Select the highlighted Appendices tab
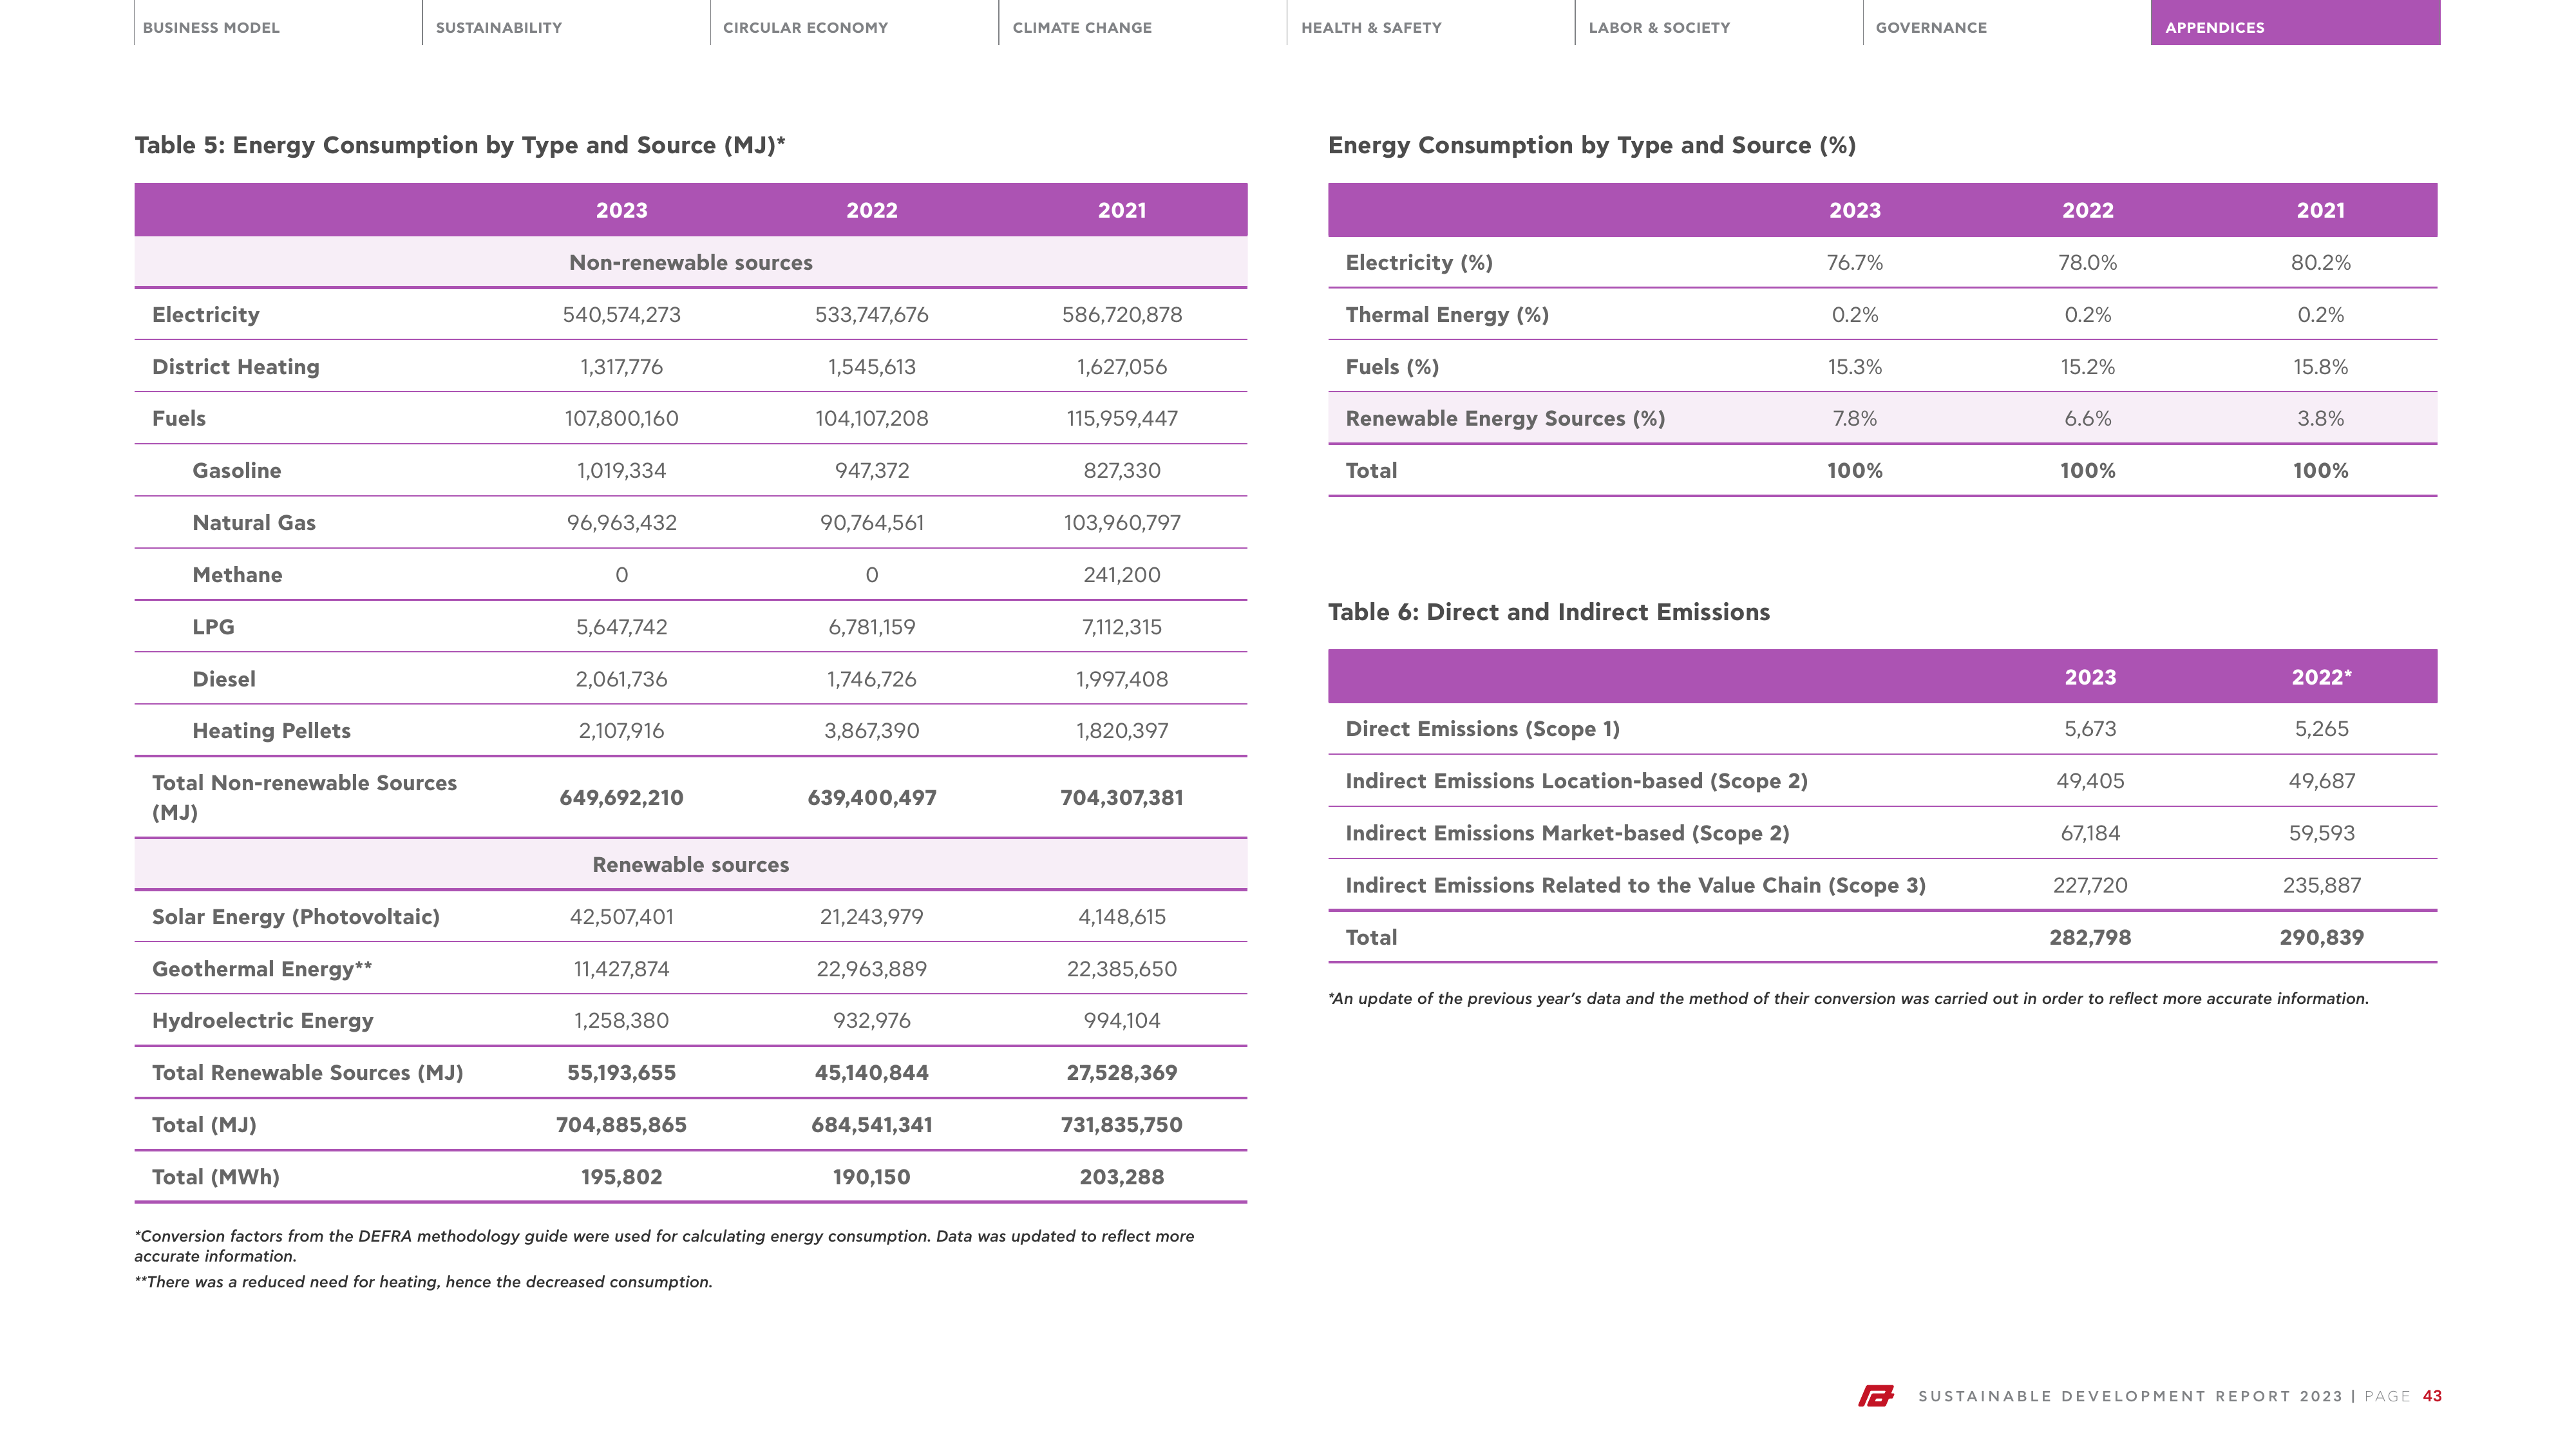The width and height of the screenshot is (2576, 1449). (2295, 23)
